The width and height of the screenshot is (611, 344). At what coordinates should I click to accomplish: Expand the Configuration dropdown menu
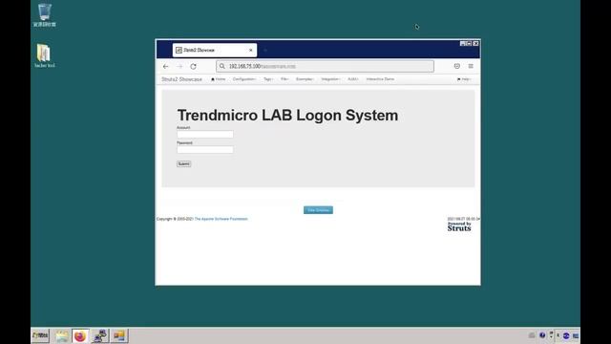click(x=244, y=79)
